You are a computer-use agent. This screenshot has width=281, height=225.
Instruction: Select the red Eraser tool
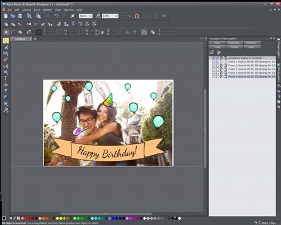[x=5, y=60]
